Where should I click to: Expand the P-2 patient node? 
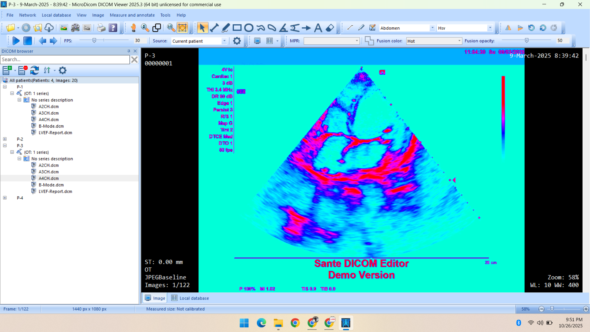click(x=5, y=139)
